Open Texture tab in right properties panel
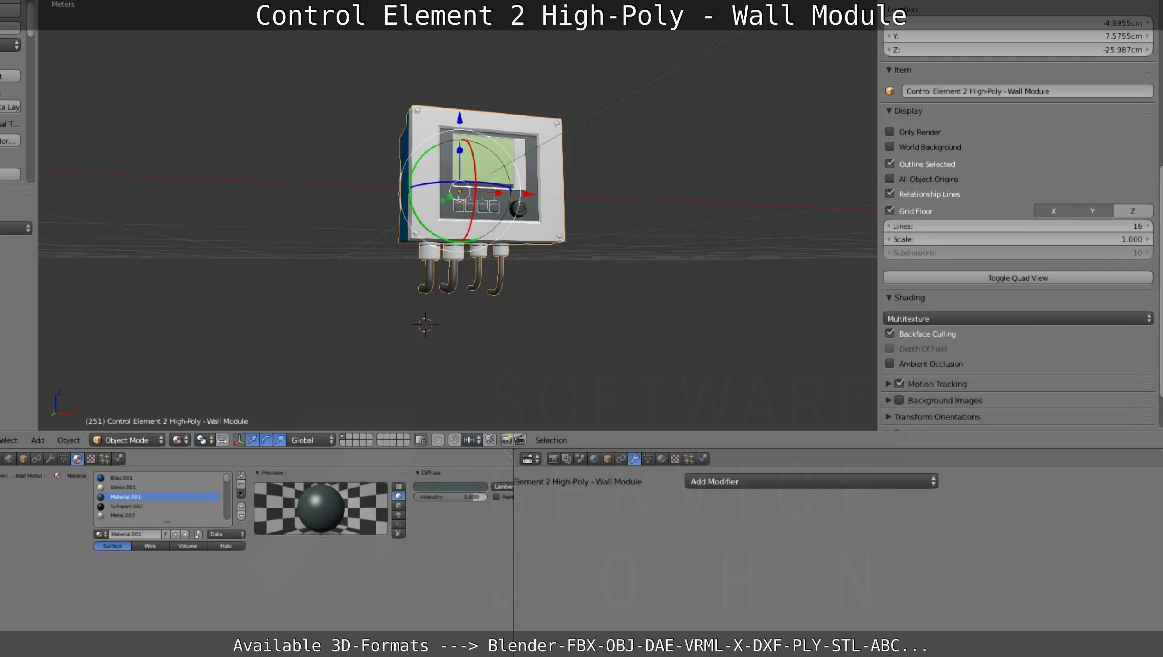1163x657 pixels. 675,459
